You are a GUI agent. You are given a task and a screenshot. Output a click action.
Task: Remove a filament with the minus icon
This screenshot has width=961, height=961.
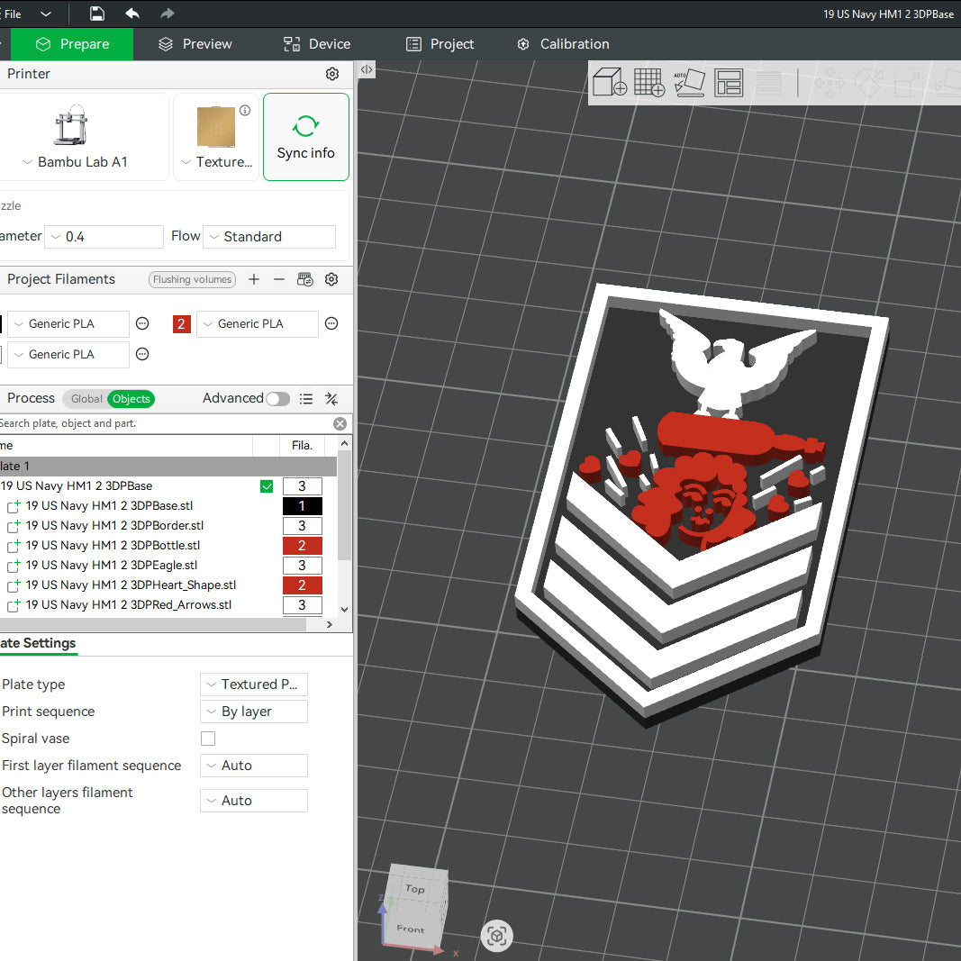(279, 279)
